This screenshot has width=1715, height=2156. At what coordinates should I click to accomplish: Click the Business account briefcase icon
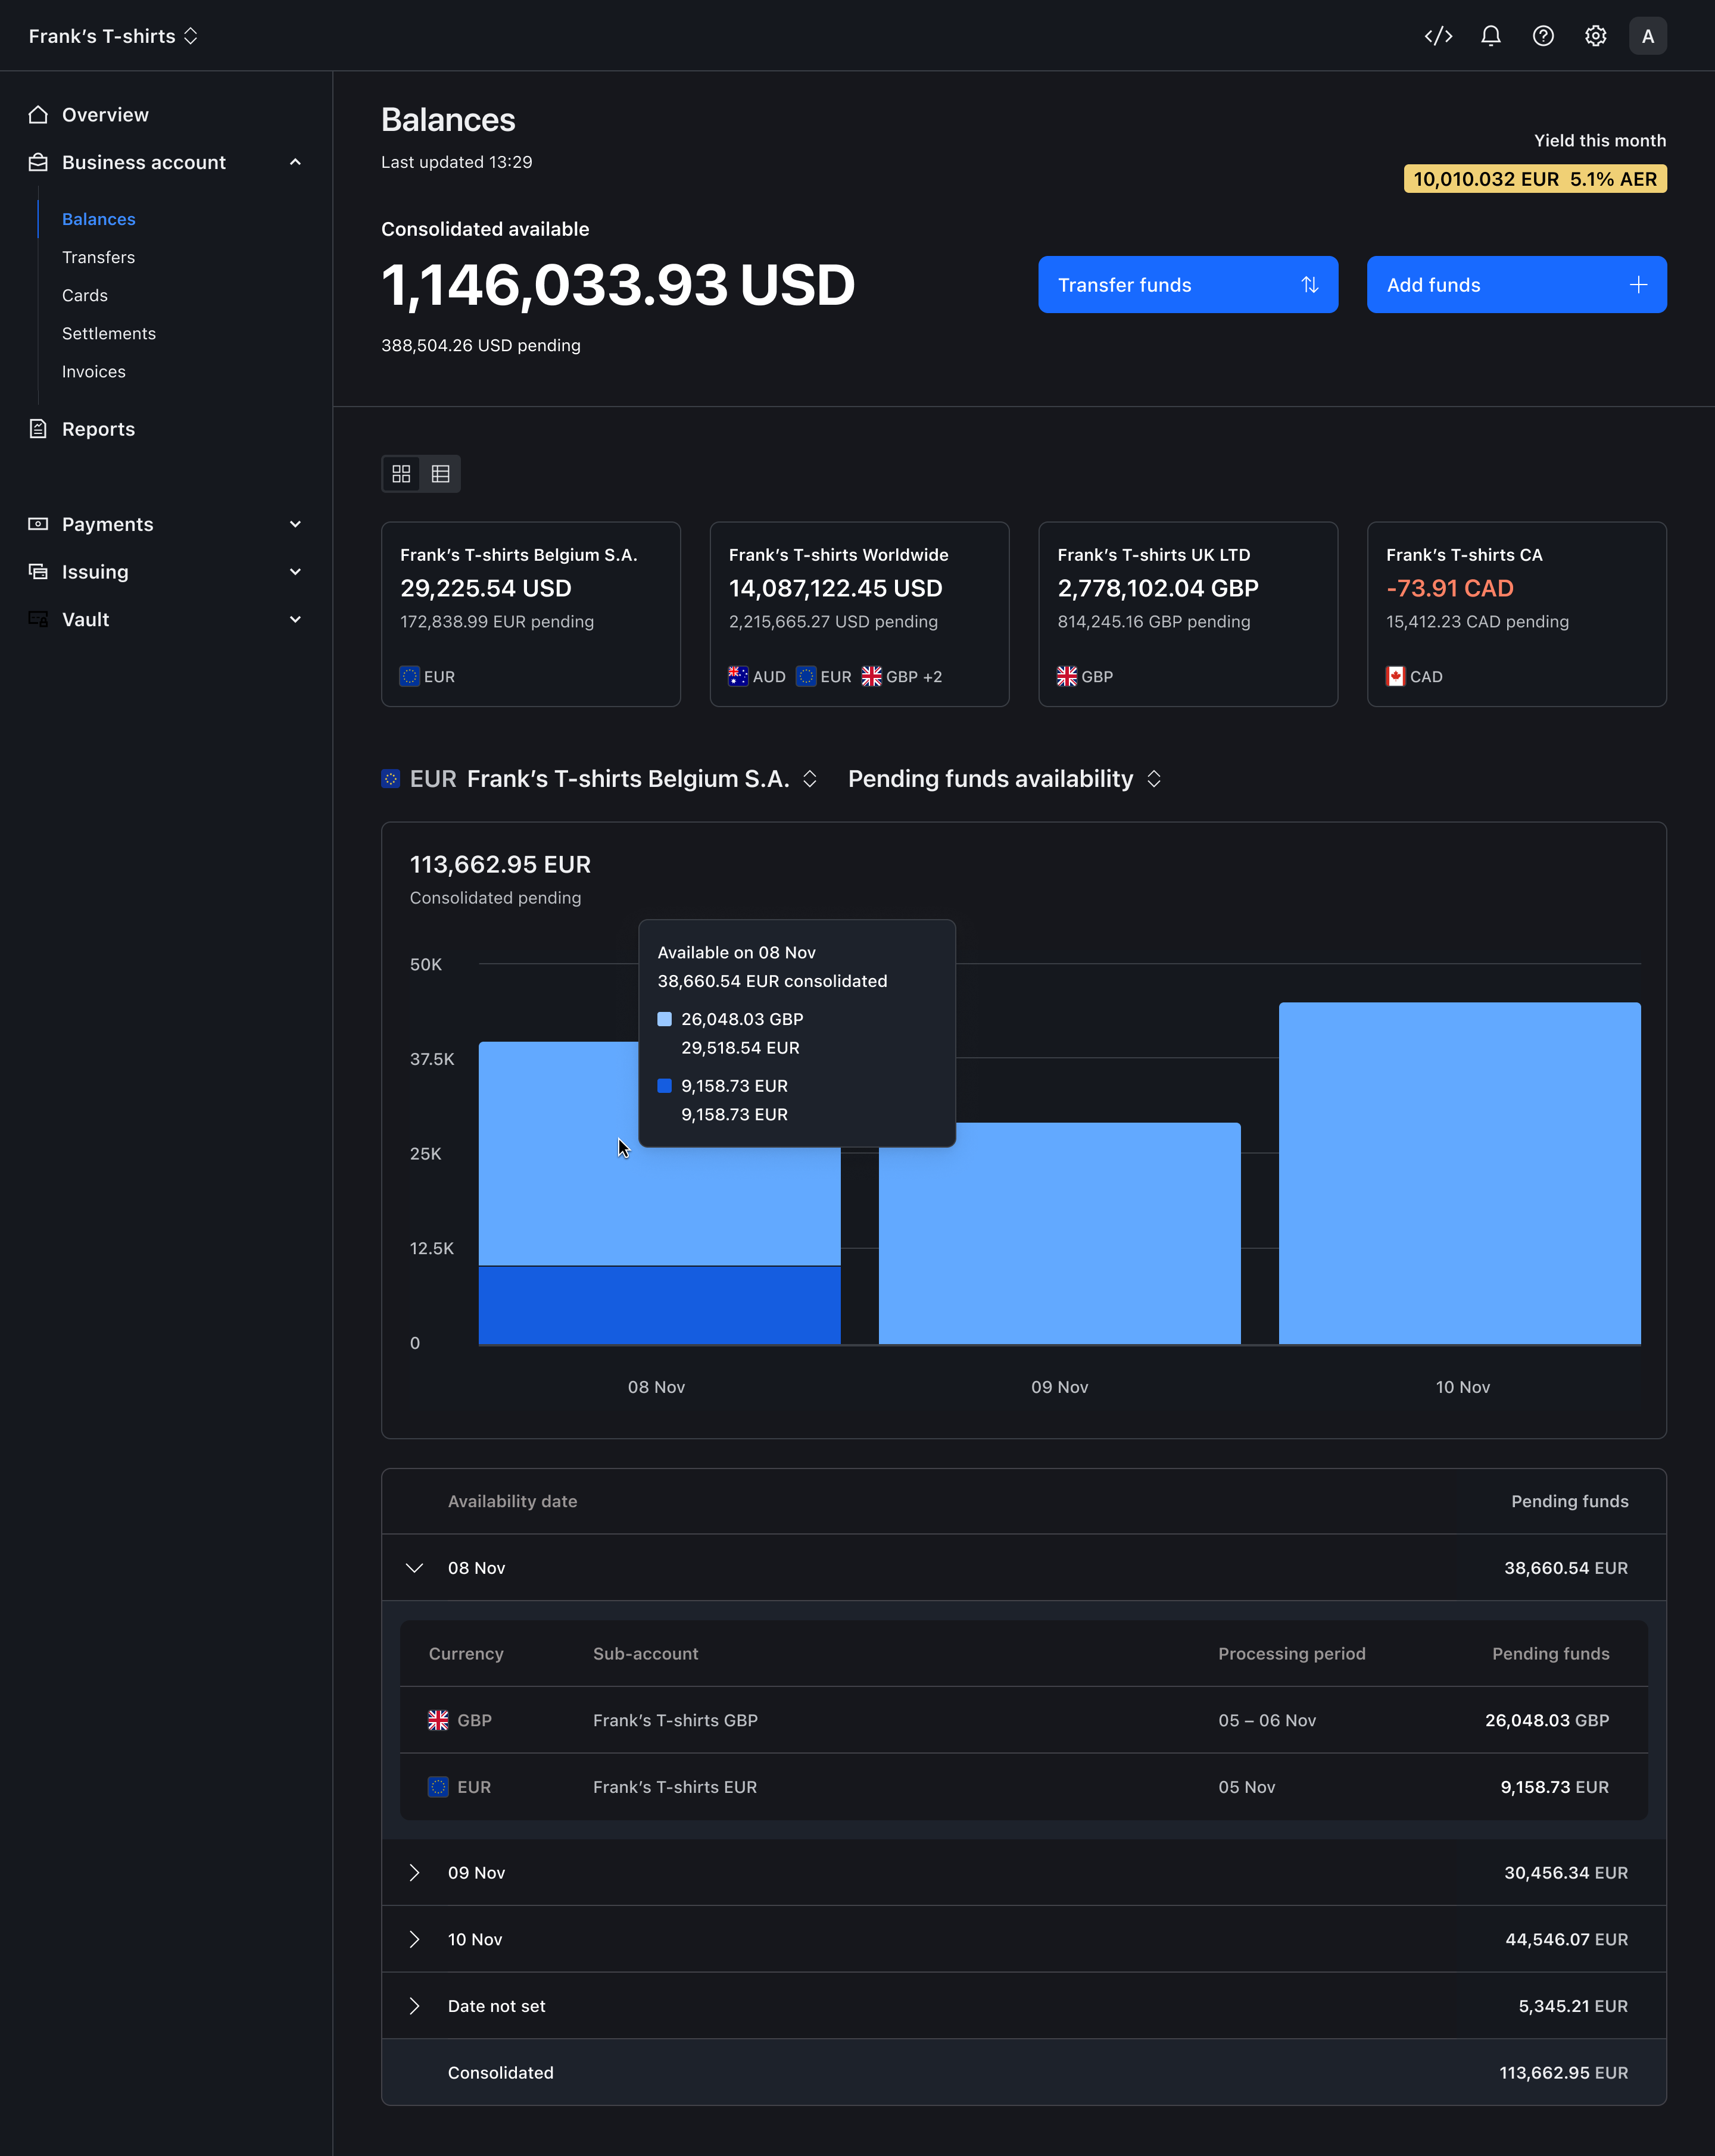click(38, 162)
